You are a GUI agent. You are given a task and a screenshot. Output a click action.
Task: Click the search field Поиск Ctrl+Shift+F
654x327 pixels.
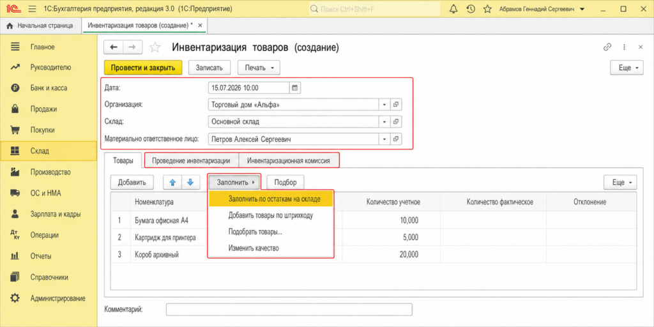pos(374,9)
